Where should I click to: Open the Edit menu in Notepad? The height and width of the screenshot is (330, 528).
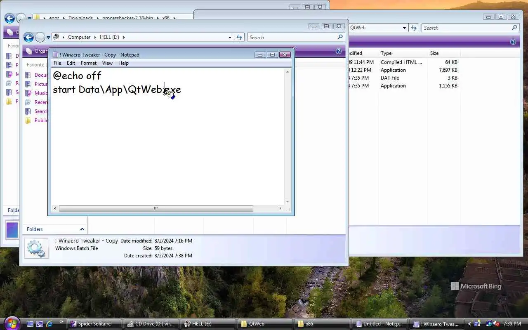click(71, 63)
